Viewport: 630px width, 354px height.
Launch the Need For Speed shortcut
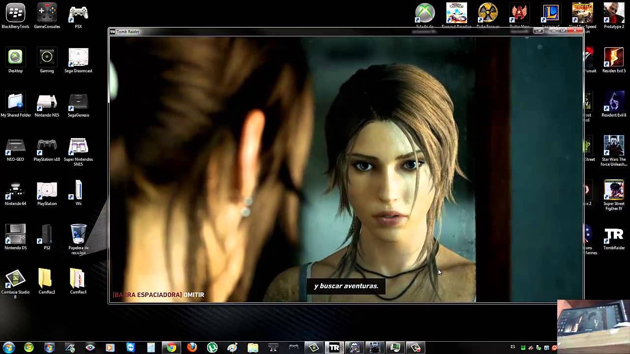(x=582, y=16)
